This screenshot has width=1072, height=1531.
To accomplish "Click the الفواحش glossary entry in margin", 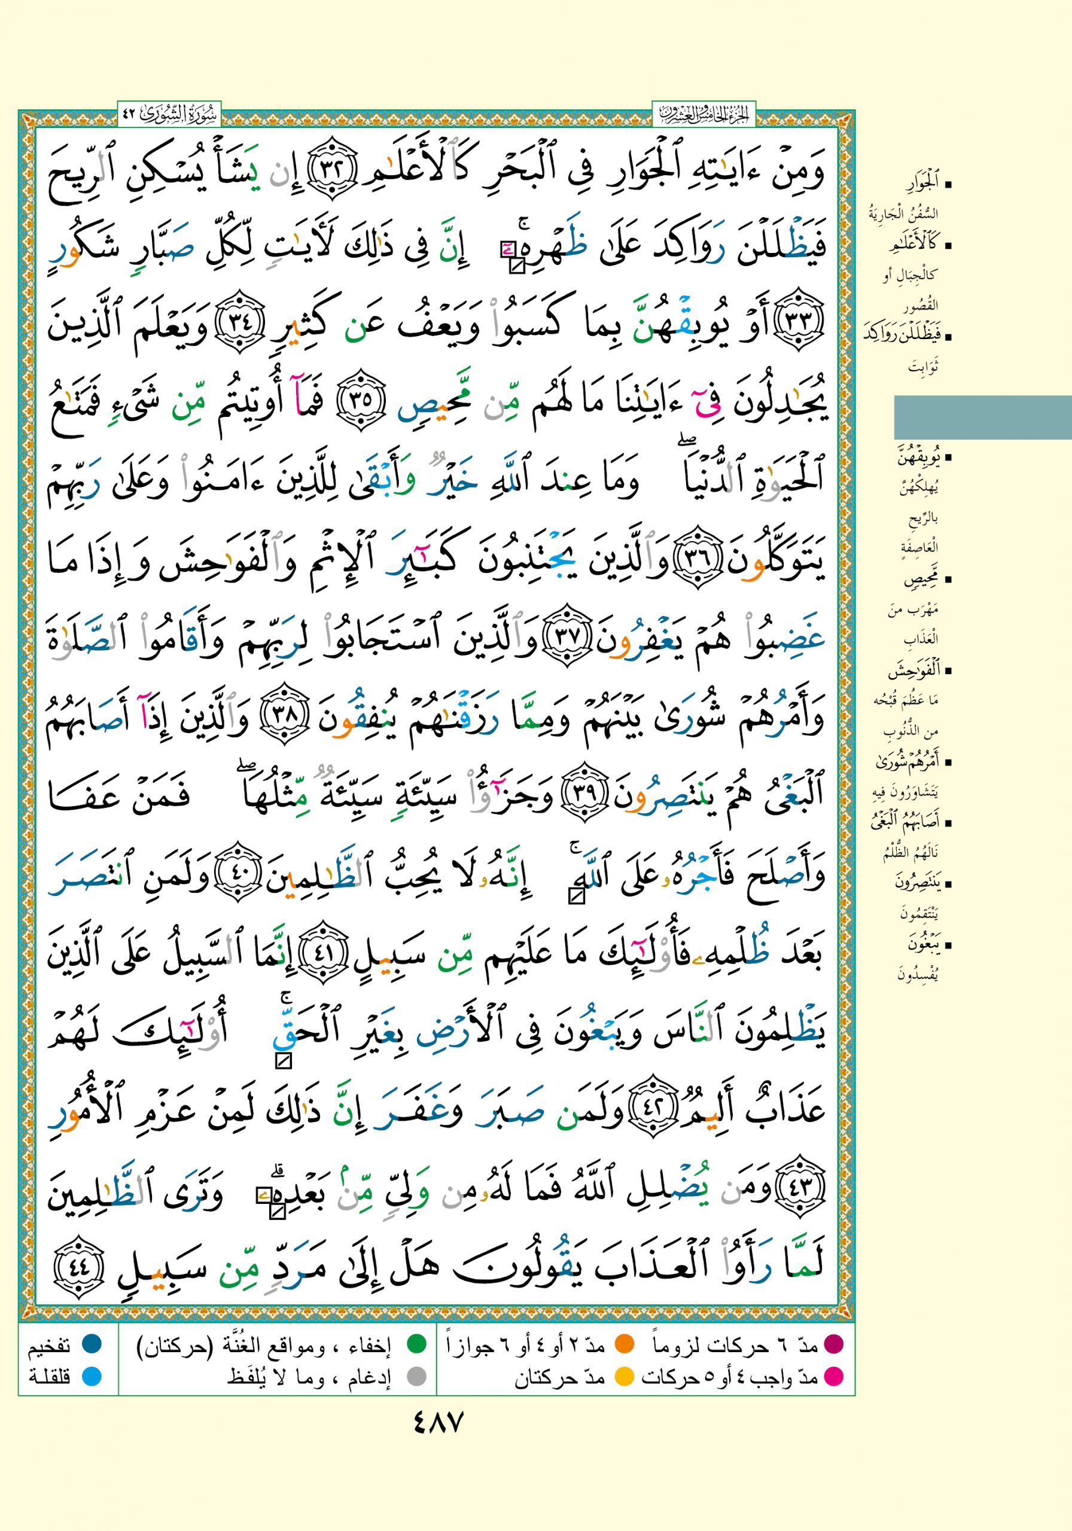I will click(912, 670).
